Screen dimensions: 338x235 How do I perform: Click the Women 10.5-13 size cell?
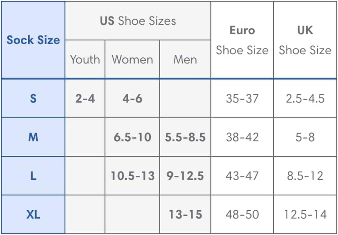[132, 176]
